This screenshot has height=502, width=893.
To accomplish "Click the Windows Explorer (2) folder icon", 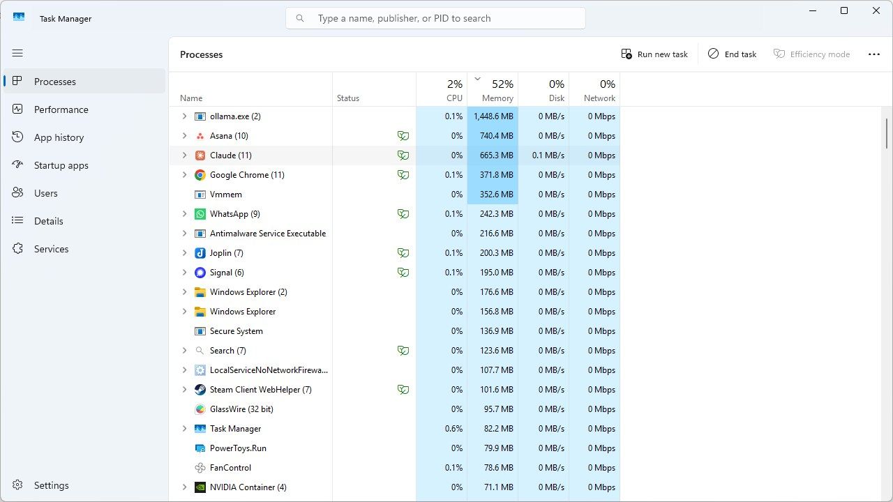I will coord(200,292).
